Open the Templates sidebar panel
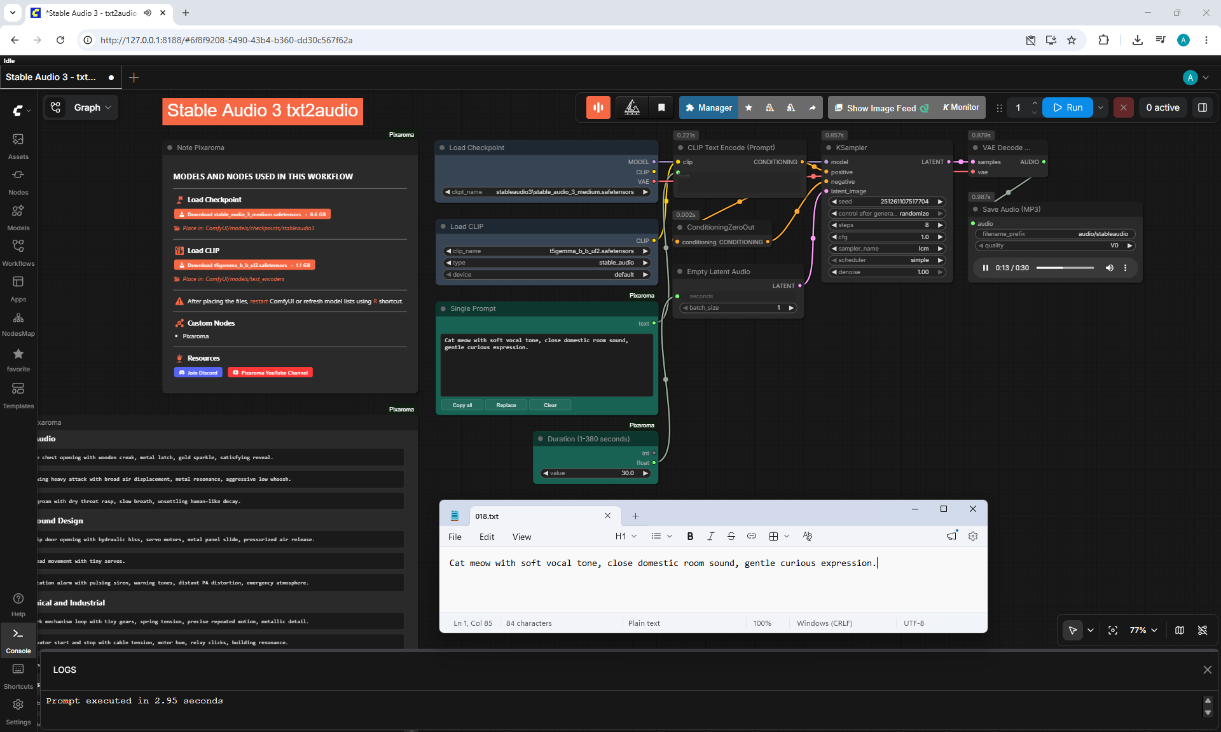This screenshot has height=732, width=1221. 18,396
